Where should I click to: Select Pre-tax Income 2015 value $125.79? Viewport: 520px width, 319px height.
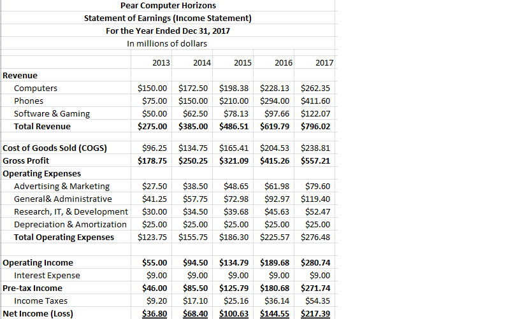tap(234, 288)
